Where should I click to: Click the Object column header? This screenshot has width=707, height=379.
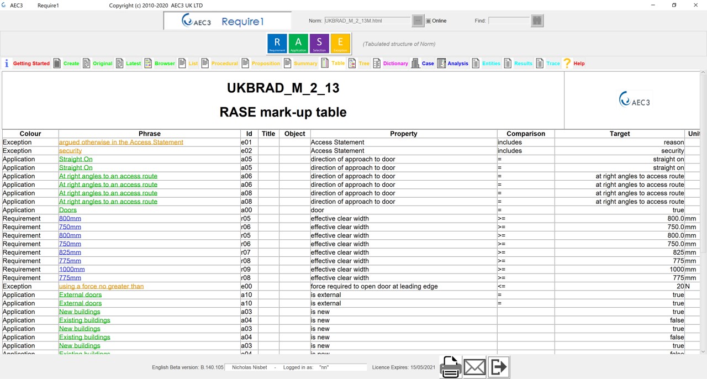coord(295,134)
